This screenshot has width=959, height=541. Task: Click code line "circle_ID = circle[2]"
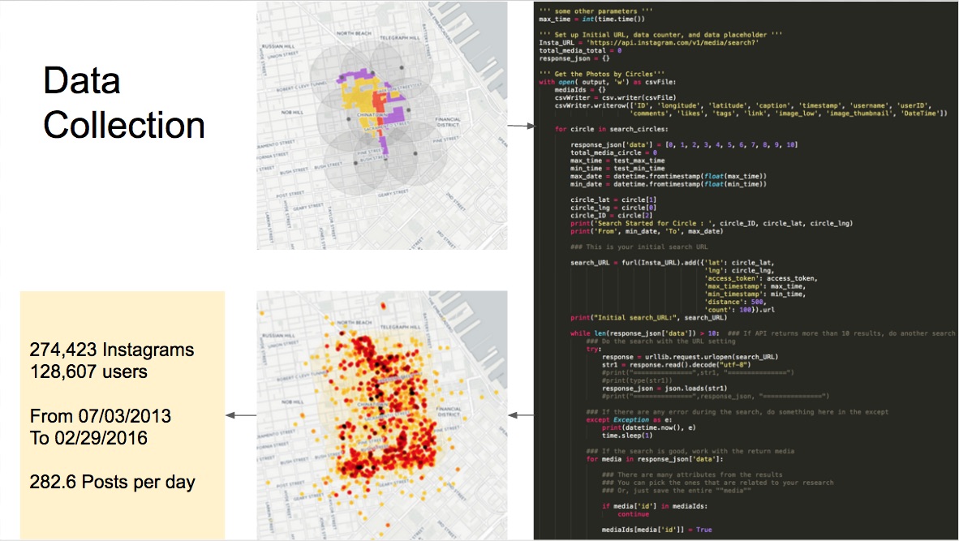point(612,216)
